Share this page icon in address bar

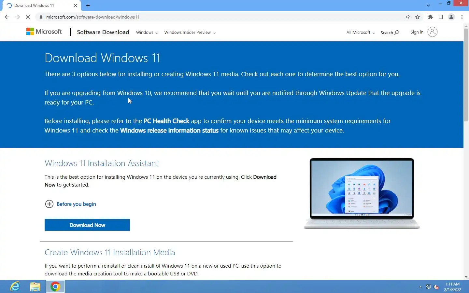407,17
